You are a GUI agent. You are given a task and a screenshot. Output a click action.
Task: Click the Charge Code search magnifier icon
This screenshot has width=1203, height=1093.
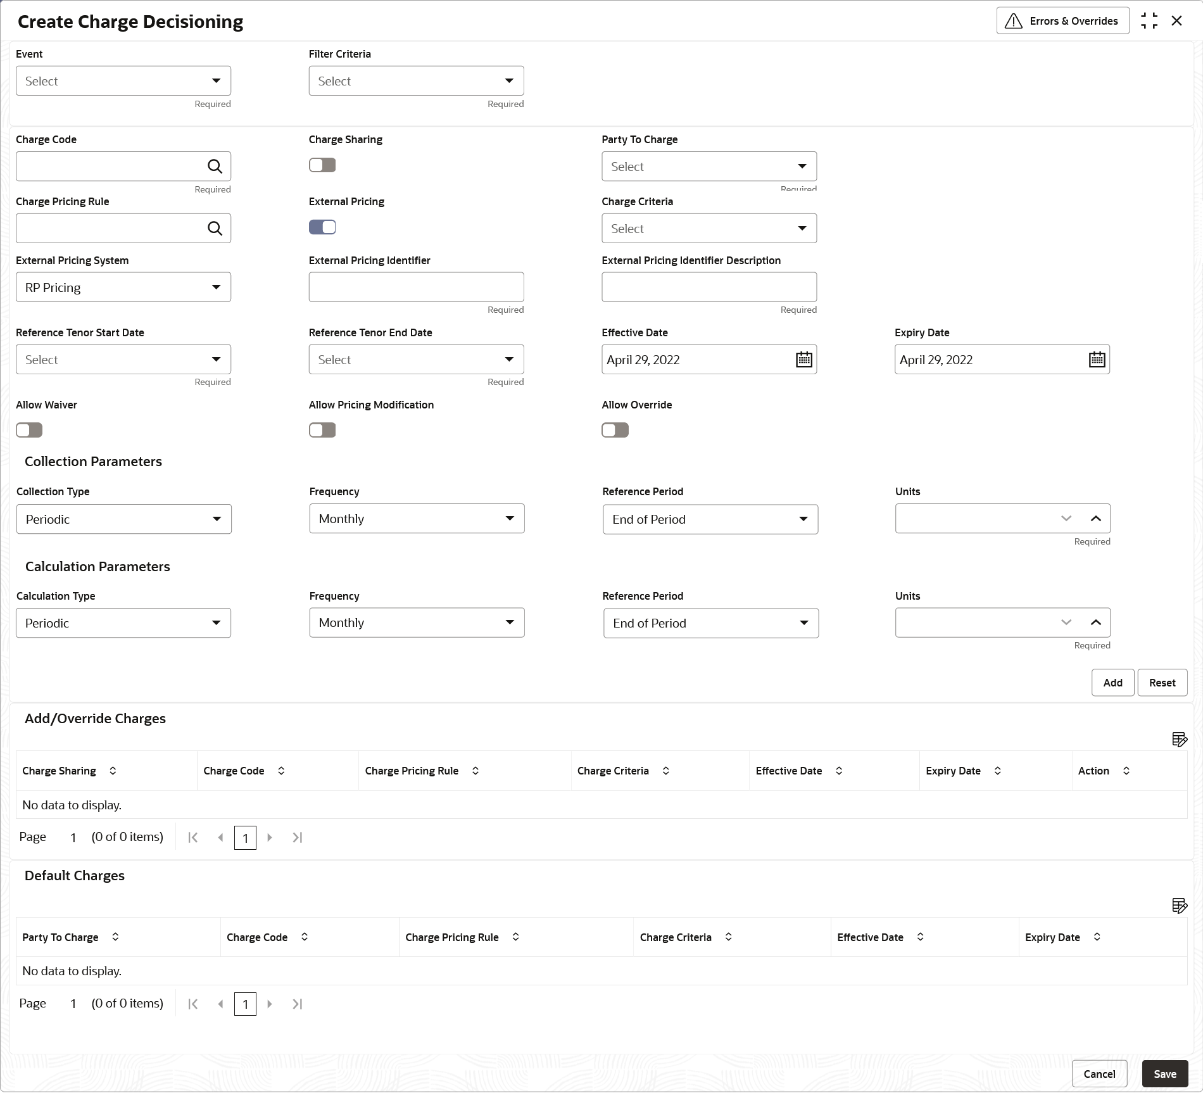click(215, 167)
